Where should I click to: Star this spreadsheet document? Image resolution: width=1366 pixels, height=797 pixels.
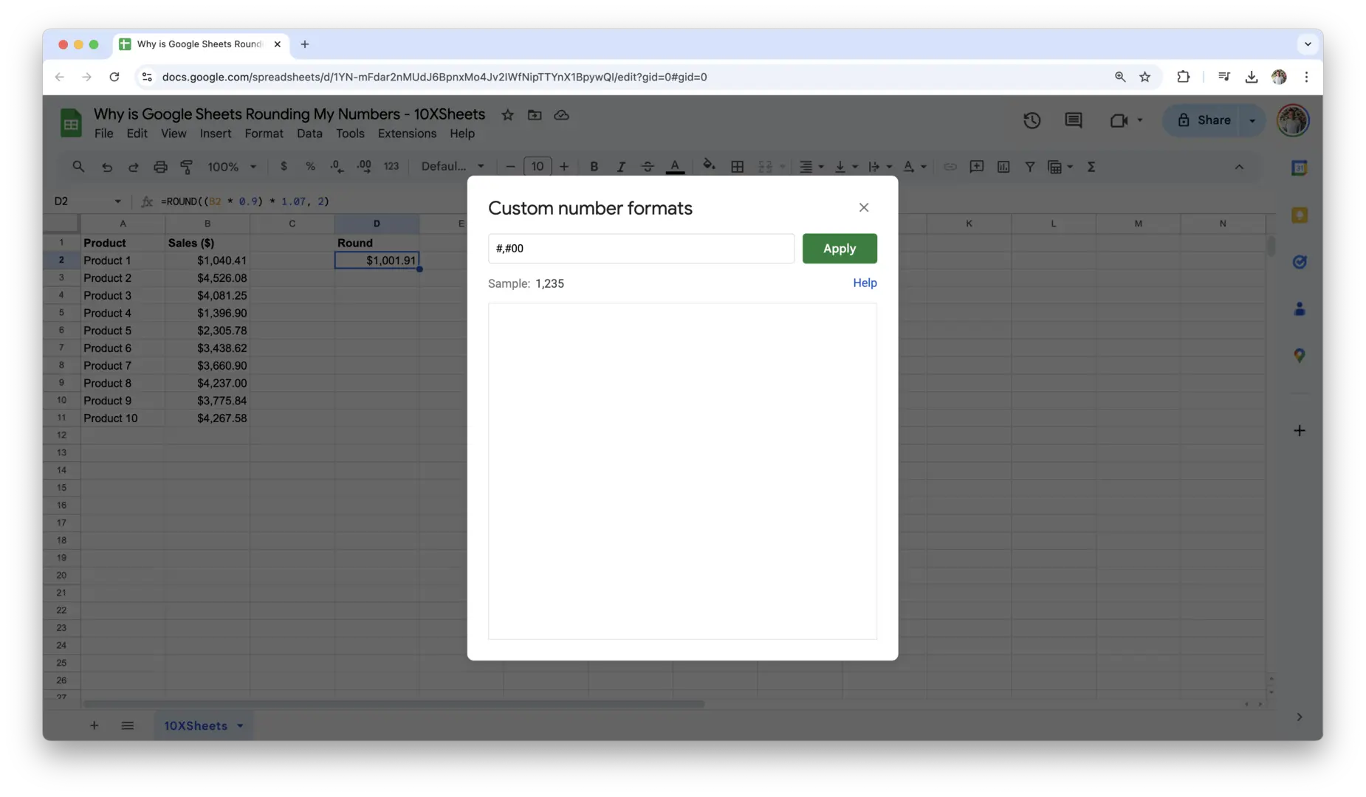tap(507, 115)
